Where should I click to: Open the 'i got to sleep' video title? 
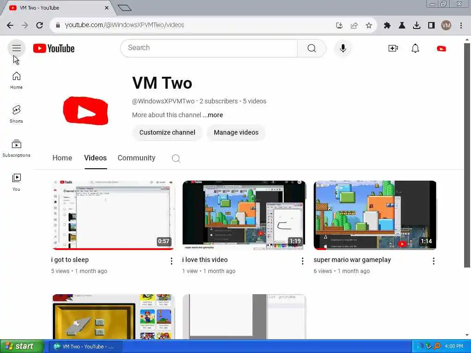pyautogui.click(x=70, y=260)
